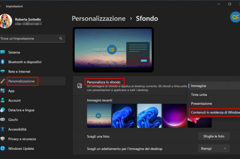Click Scegli un adattamento per l'immagine label

124,149
